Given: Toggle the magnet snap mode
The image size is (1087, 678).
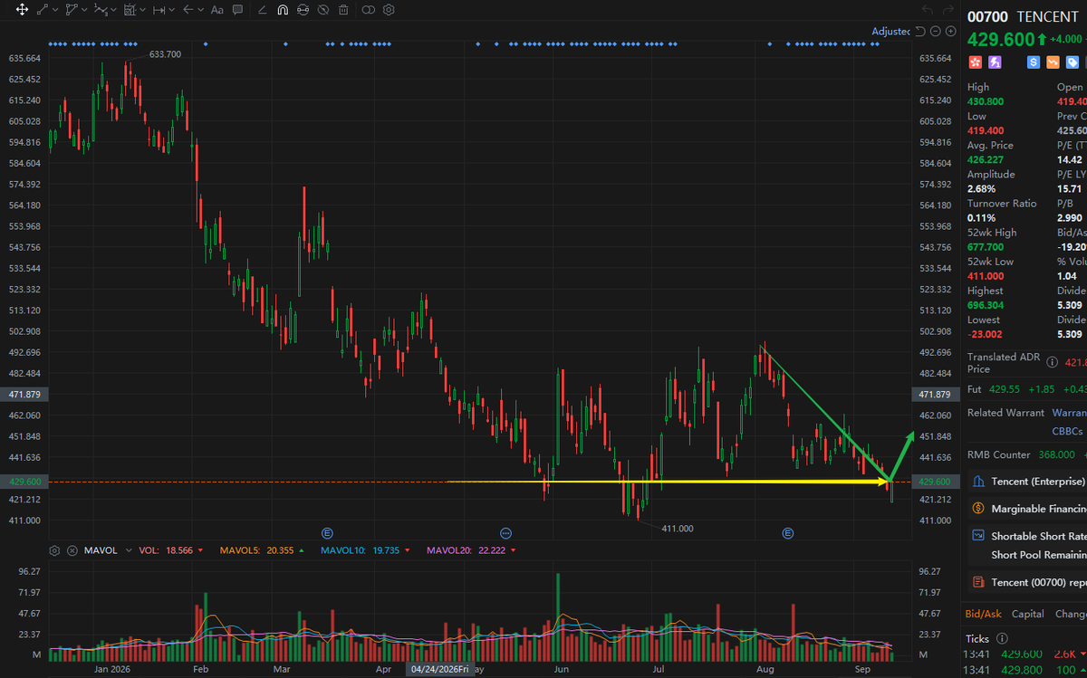Looking at the screenshot, I should (283, 11).
